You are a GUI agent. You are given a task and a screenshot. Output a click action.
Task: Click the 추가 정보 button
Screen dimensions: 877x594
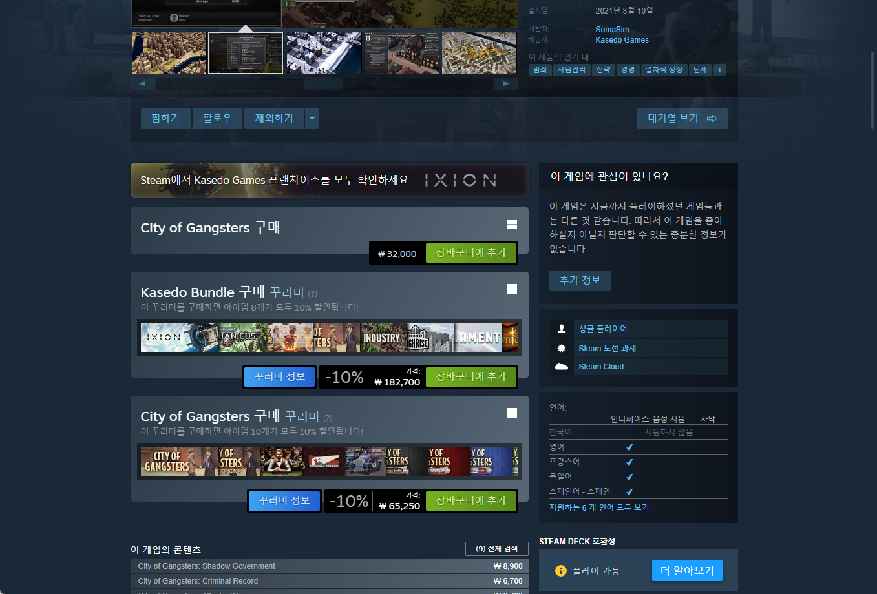click(580, 280)
